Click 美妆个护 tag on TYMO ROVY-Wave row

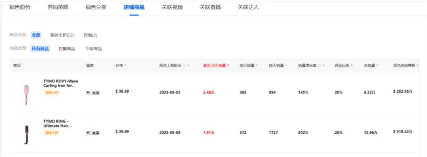pyautogui.click(x=52, y=93)
